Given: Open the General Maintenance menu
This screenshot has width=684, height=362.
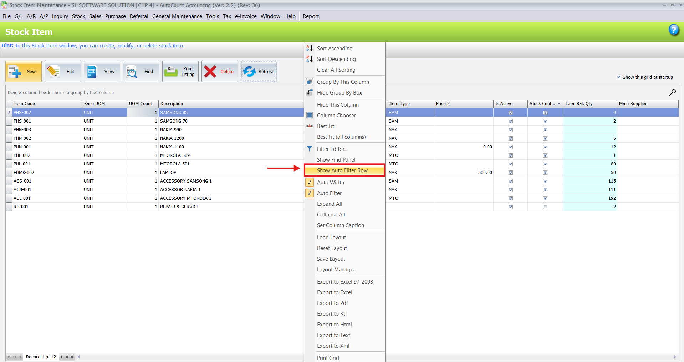Looking at the screenshot, I should pos(177,16).
